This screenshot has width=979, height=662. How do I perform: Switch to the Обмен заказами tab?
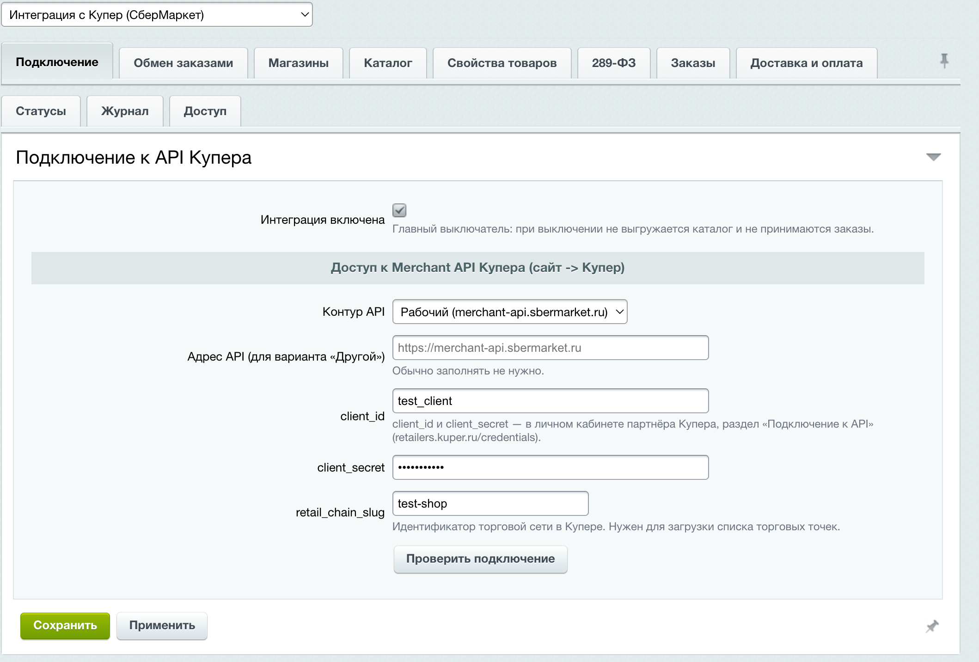coord(183,63)
